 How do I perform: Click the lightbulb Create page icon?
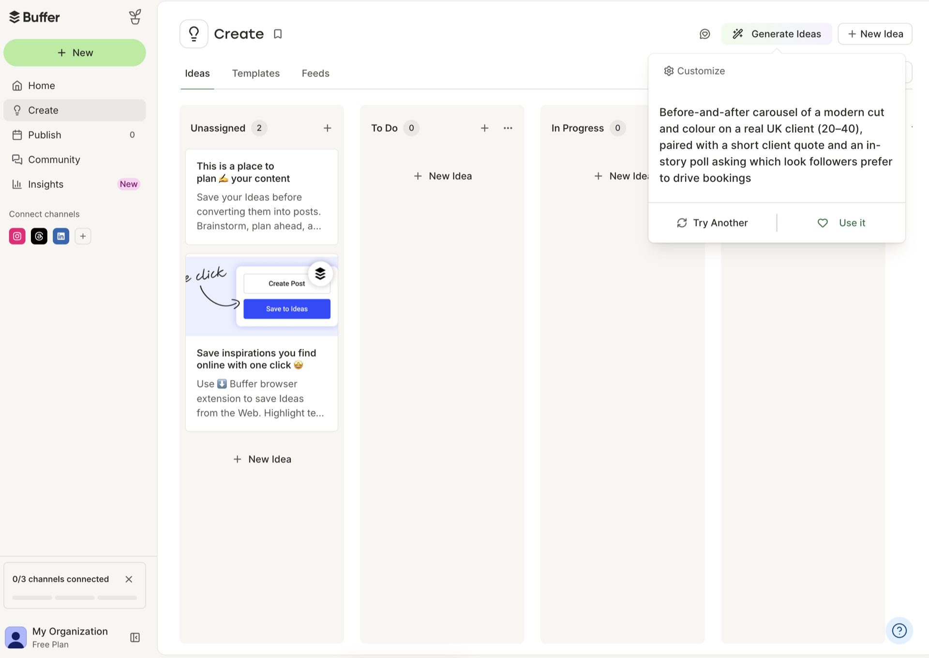pyautogui.click(x=194, y=34)
